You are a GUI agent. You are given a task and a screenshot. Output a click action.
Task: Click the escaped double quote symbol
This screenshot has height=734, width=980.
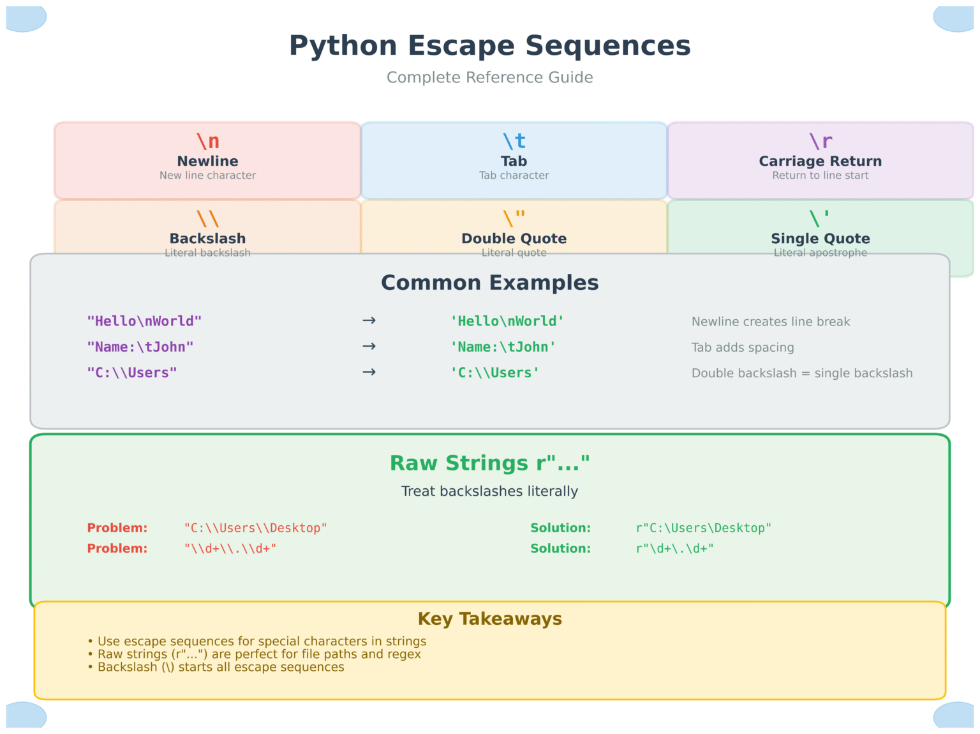coord(514,218)
